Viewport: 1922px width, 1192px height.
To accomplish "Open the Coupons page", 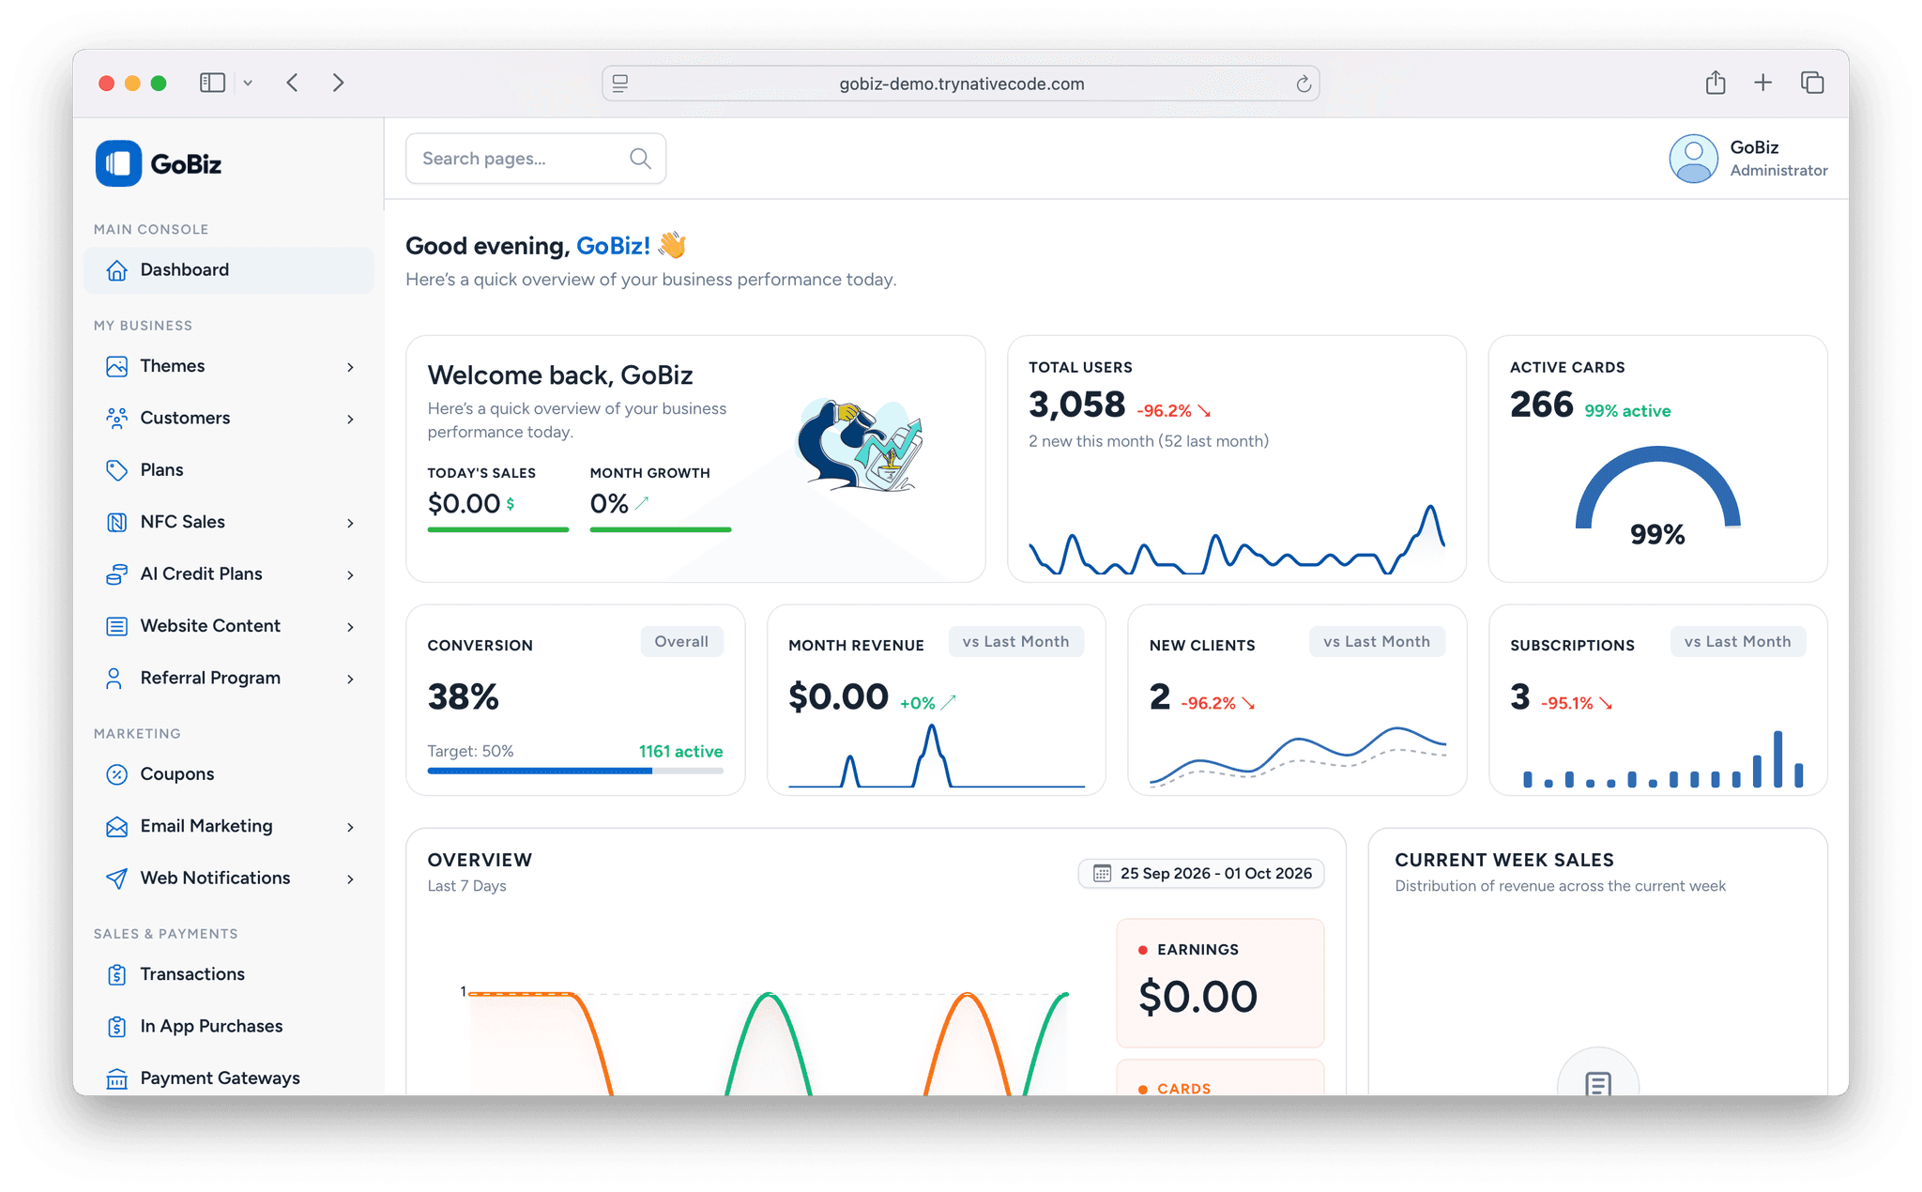I will (229, 774).
